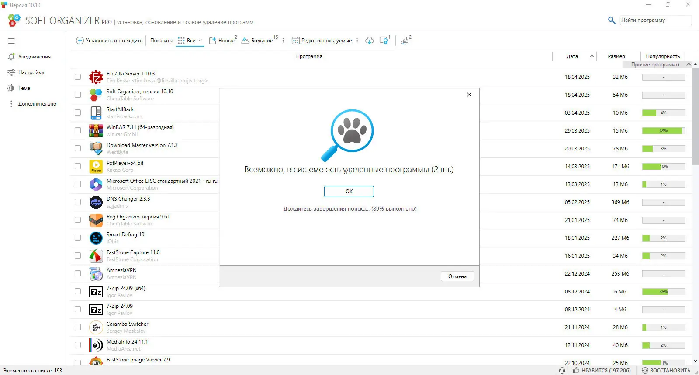Click PotPlayer's 10% popularity bar
This screenshot has height=375, width=699.
tap(664, 167)
